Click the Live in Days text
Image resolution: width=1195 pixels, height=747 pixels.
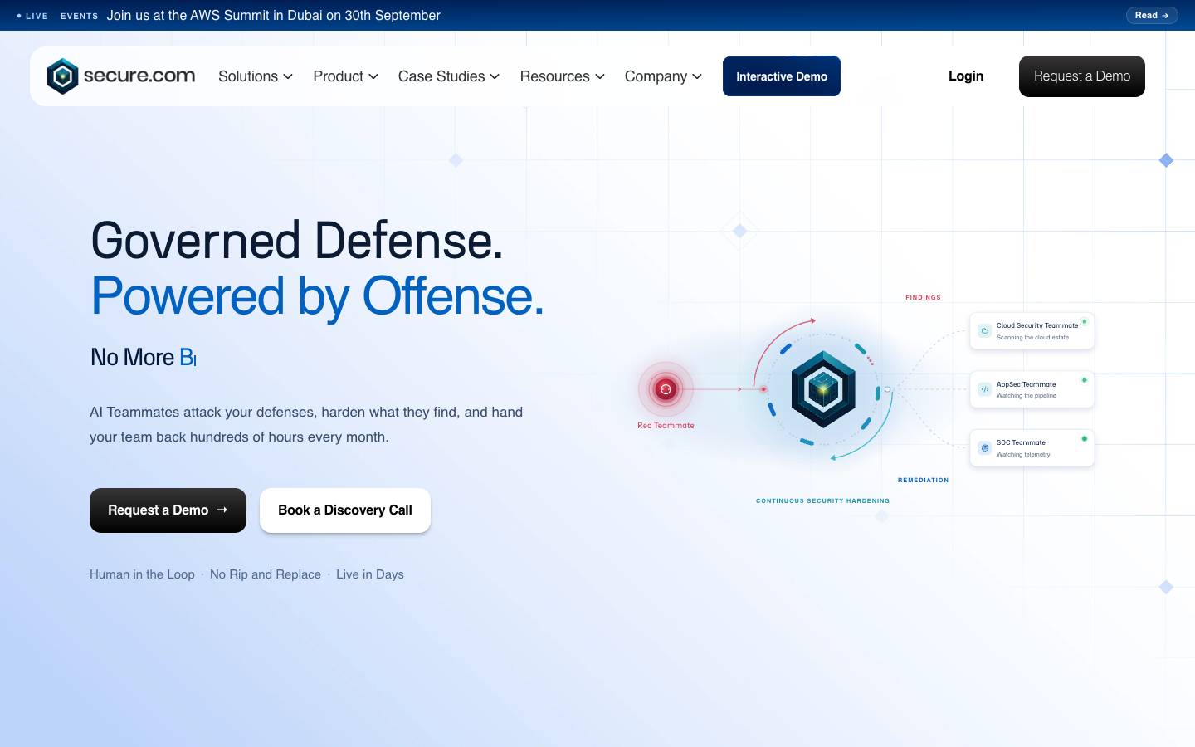370,574
